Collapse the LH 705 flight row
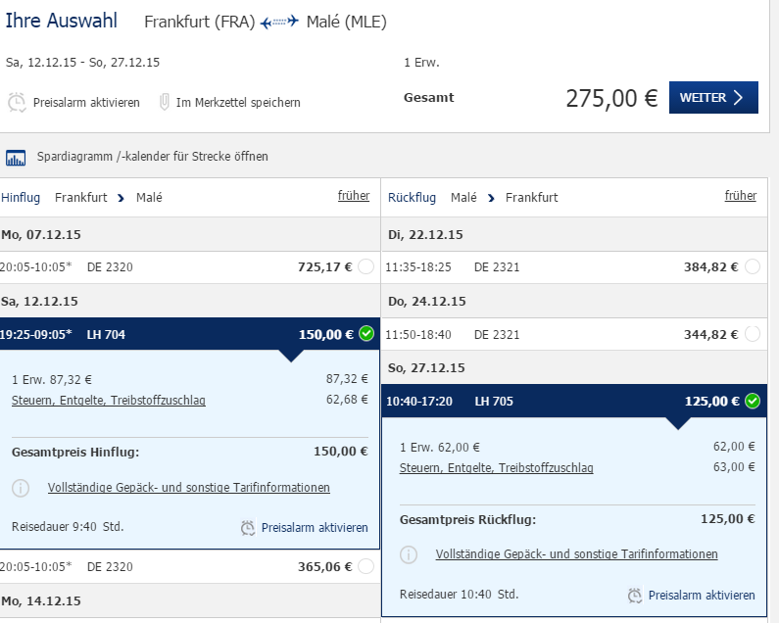779x623 pixels. point(574,401)
